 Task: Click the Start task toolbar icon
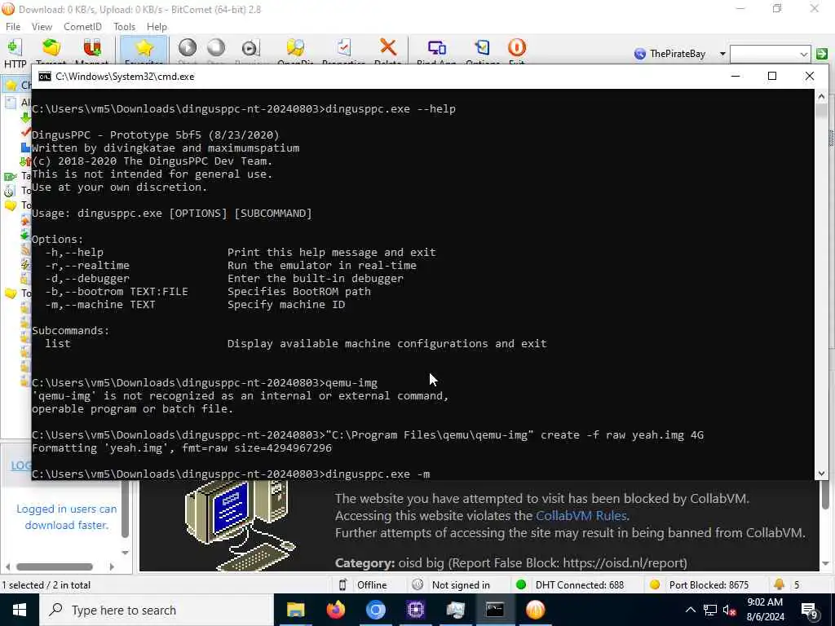(188, 48)
